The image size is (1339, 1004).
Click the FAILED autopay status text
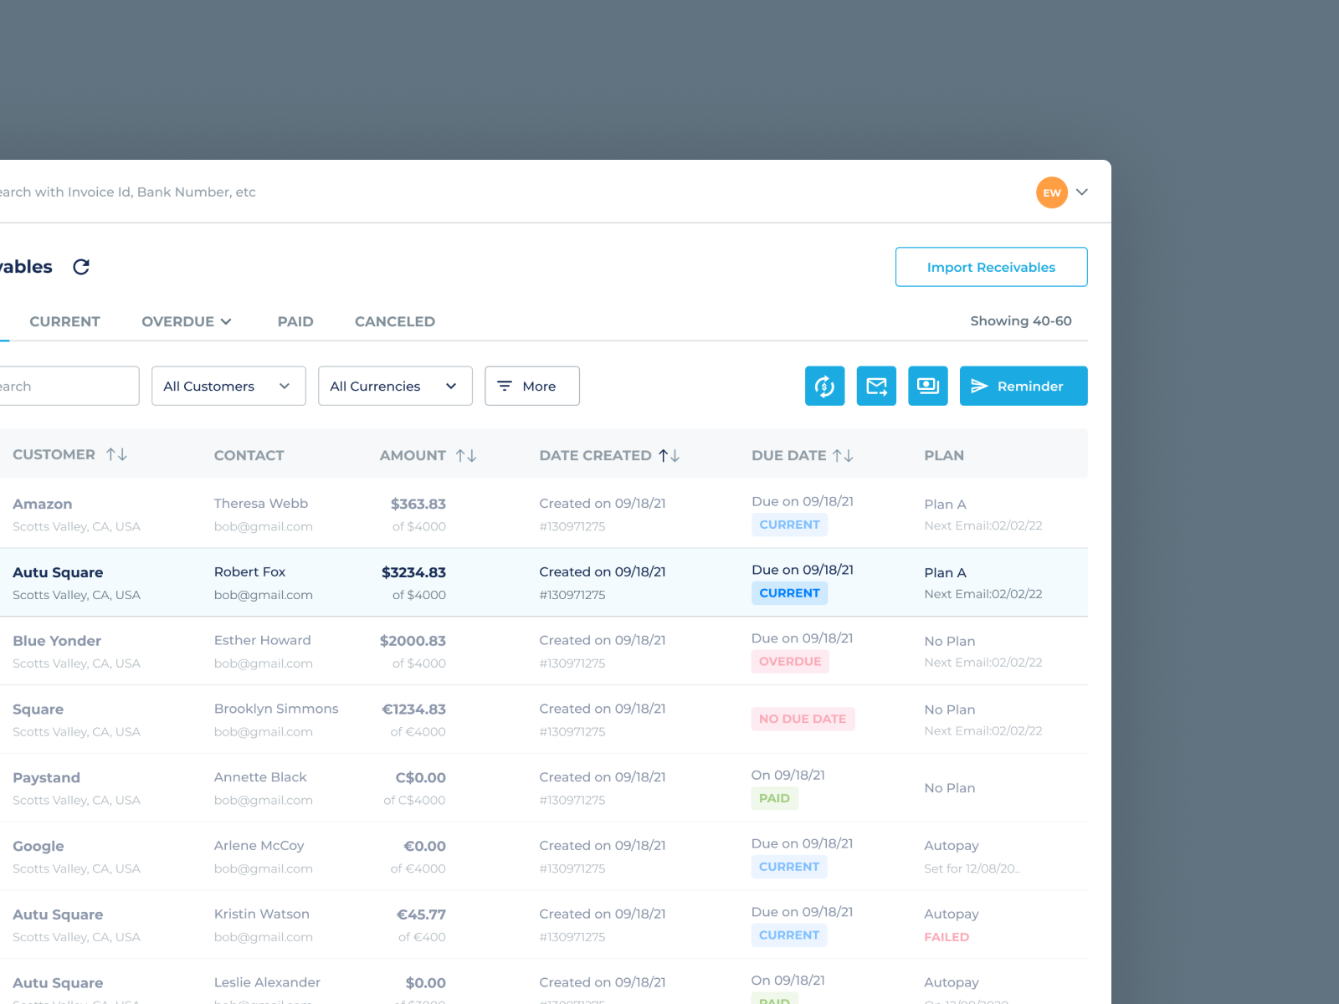[947, 937]
